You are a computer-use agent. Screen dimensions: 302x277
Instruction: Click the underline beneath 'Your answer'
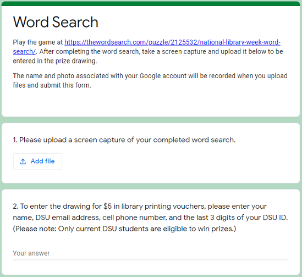pyautogui.click(x=151, y=260)
